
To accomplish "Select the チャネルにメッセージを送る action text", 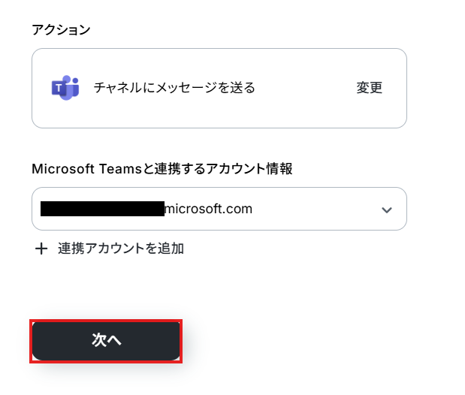I will coord(174,88).
